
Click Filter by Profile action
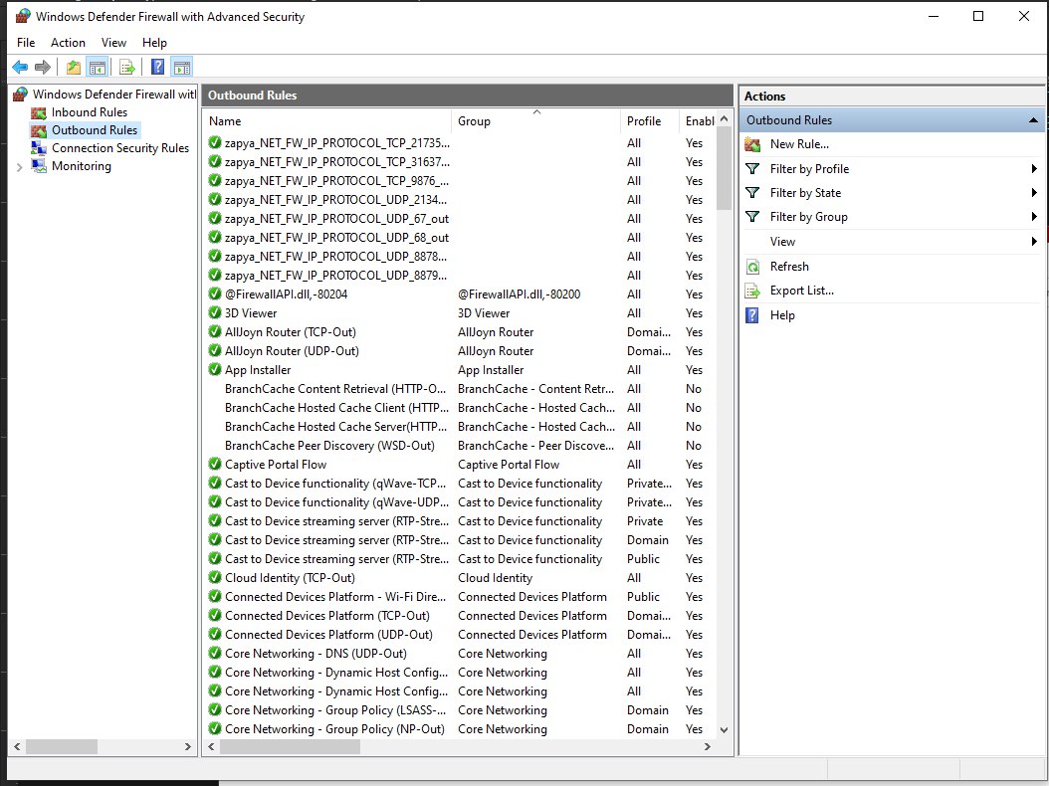pyautogui.click(x=809, y=168)
